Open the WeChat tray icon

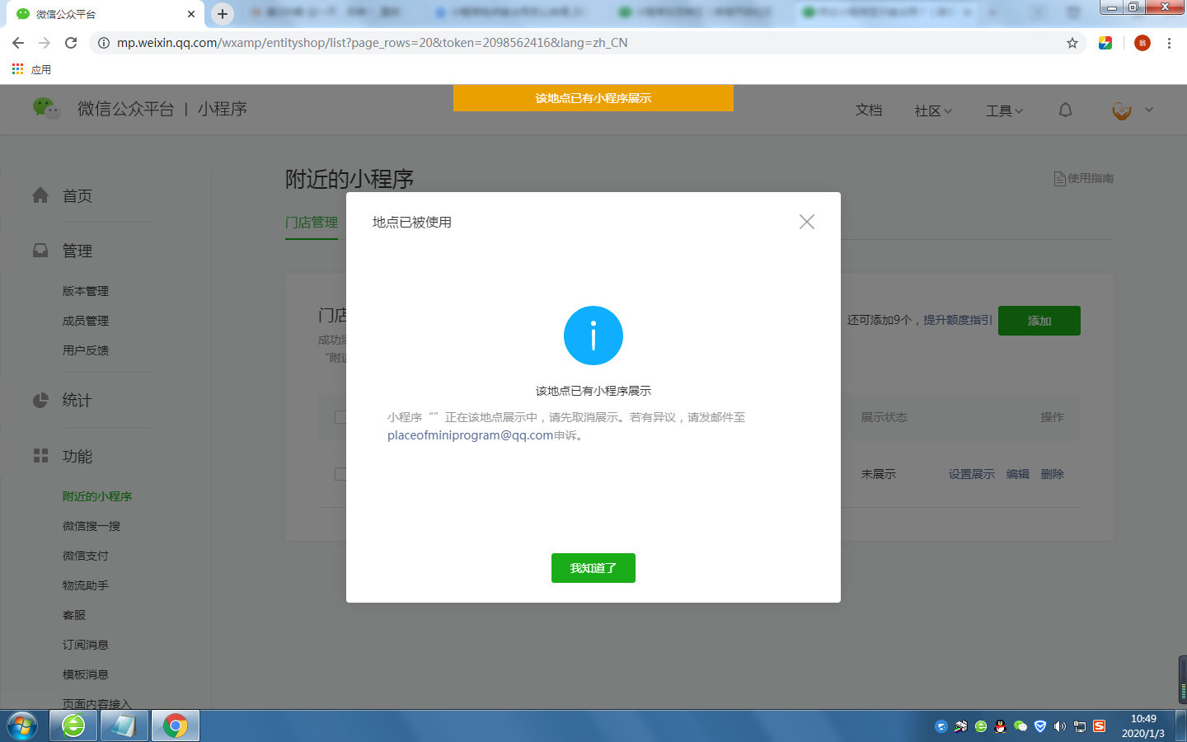[1020, 726]
